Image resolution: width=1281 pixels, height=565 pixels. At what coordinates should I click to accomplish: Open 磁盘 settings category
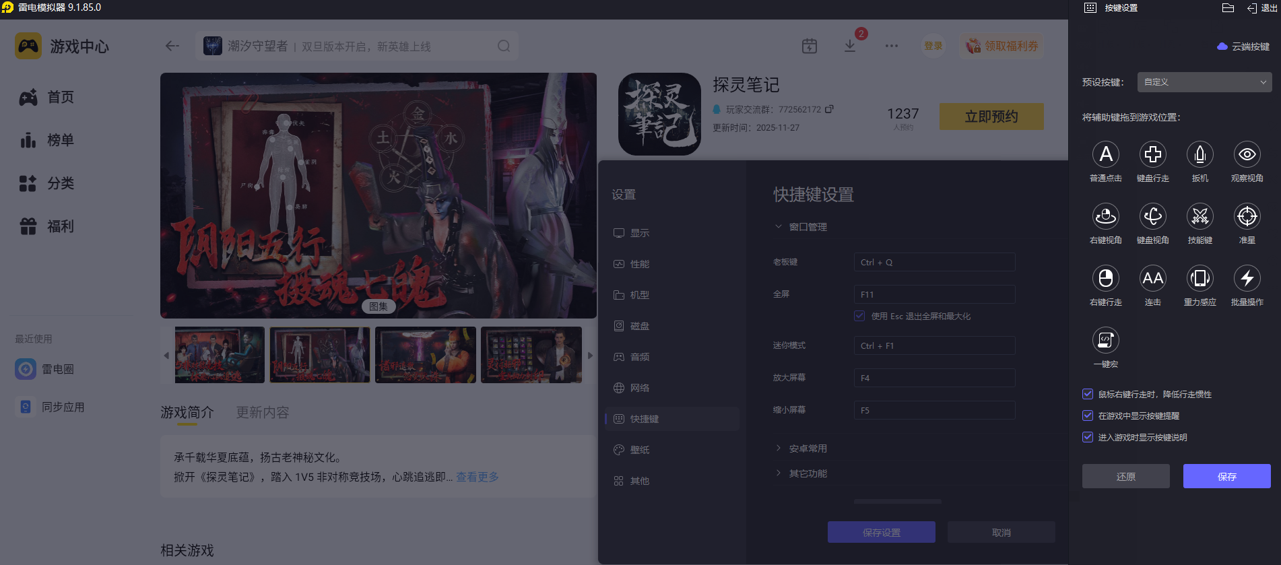[x=672, y=326]
